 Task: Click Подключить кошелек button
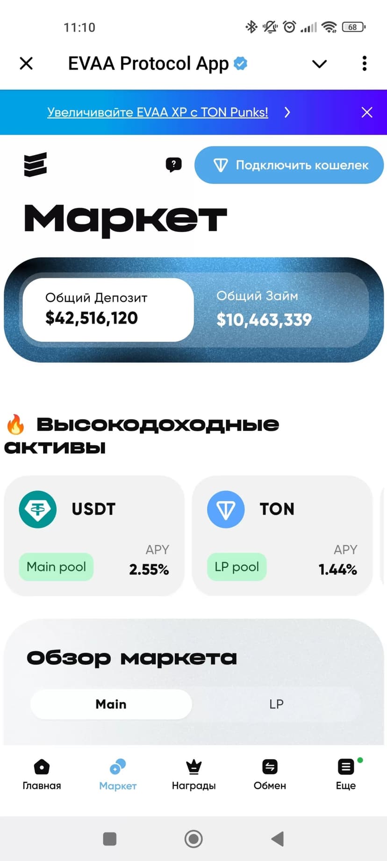289,165
